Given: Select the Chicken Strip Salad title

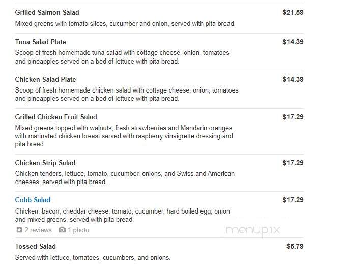Looking at the screenshot, I should click(45, 163).
